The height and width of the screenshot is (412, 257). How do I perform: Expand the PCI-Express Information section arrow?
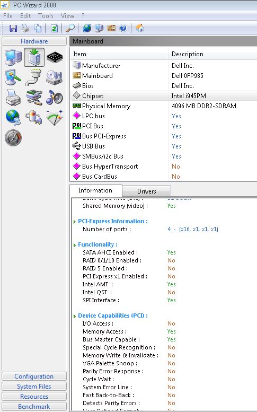coord(75,222)
